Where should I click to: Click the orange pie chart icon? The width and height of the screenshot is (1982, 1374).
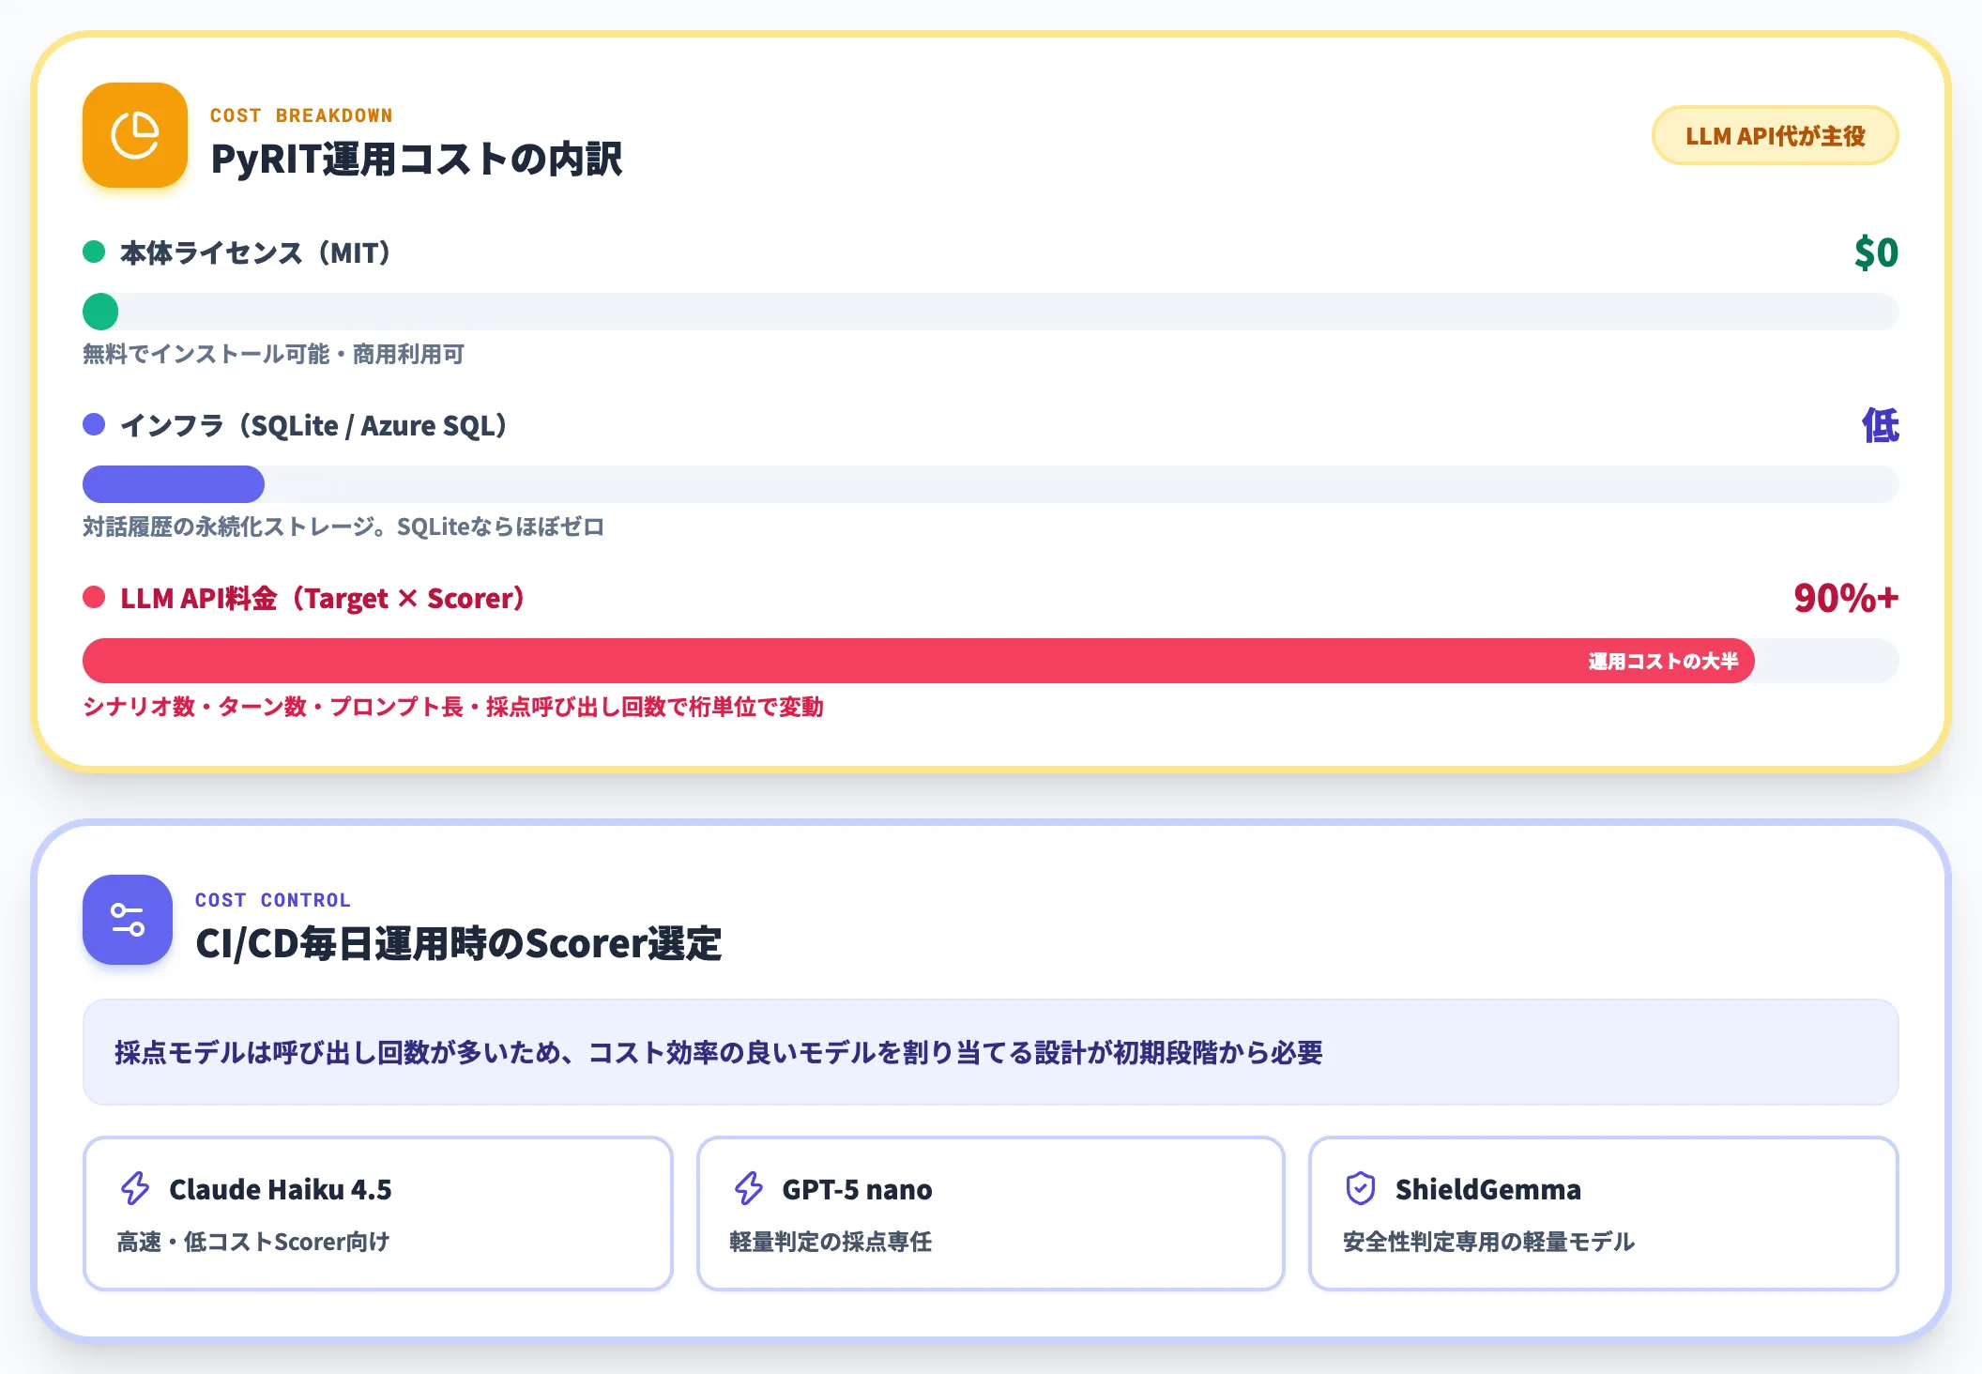point(135,135)
